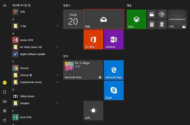Expand the Dropbox folder chevron

point(58,103)
